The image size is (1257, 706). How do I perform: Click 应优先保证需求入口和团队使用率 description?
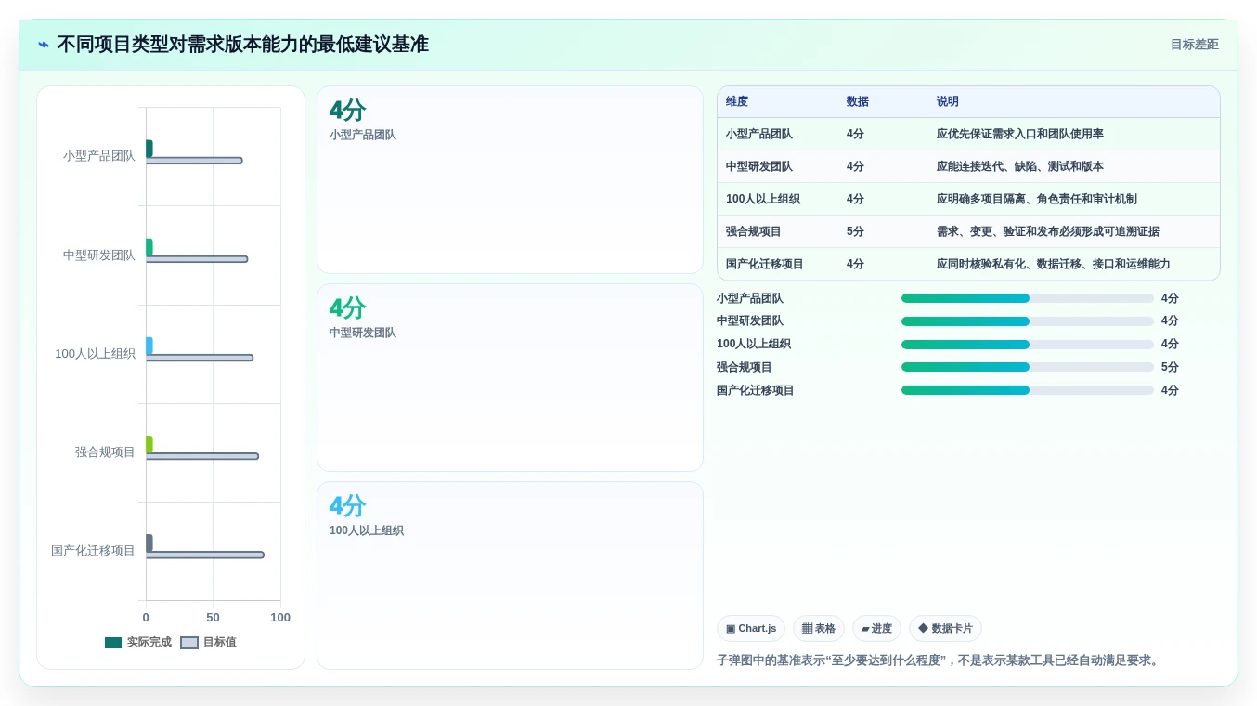[x=1020, y=134]
